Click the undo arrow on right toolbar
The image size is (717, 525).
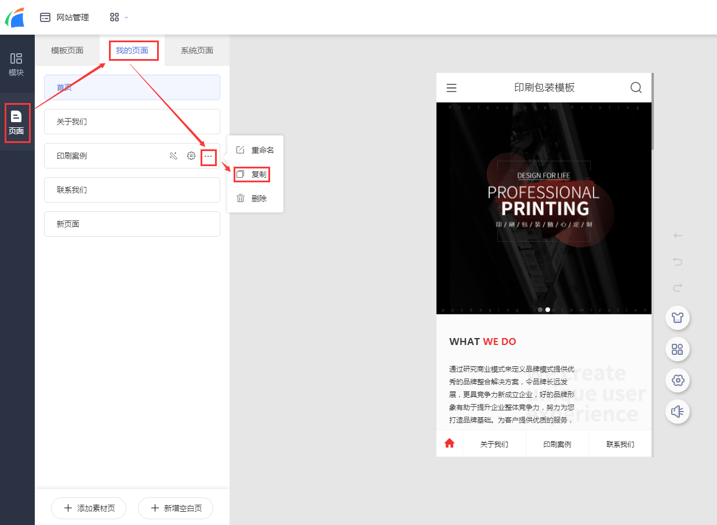(678, 262)
